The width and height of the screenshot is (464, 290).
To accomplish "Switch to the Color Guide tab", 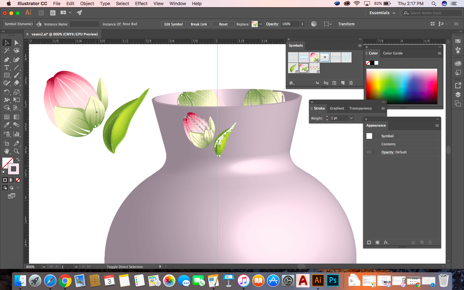I will point(392,53).
